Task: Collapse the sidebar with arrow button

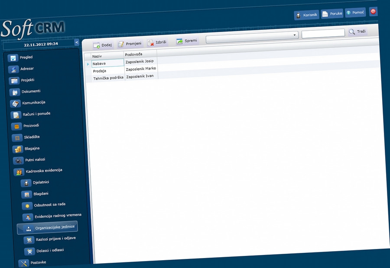Action: (x=77, y=42)
